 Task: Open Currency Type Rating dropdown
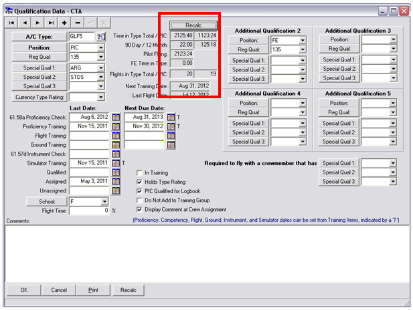tap(101, 98)
